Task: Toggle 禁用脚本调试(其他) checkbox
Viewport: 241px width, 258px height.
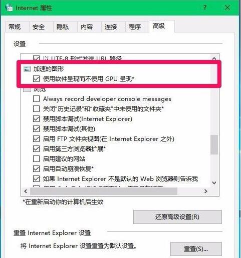Action: pyautogui.click(x=36, y=129)
